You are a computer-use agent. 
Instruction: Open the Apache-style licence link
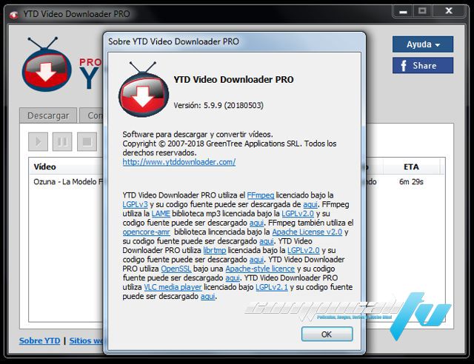point(260,269)
